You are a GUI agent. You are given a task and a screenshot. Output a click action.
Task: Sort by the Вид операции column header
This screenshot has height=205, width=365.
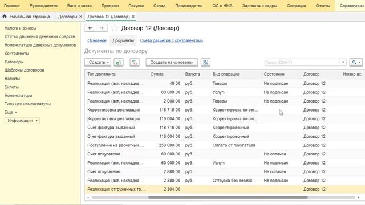coord(226,74)
